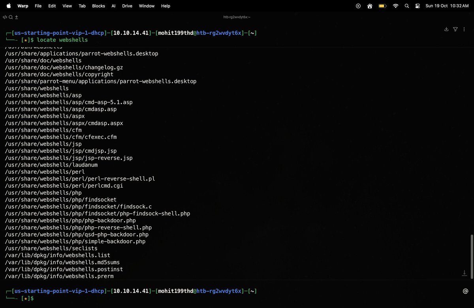The image size is (474, 308).
Task: Check the battery status icon
Action: coord(382,6)
